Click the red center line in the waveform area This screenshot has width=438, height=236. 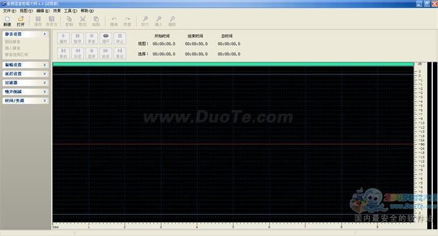pyautogui.click(x=233, y=144)
